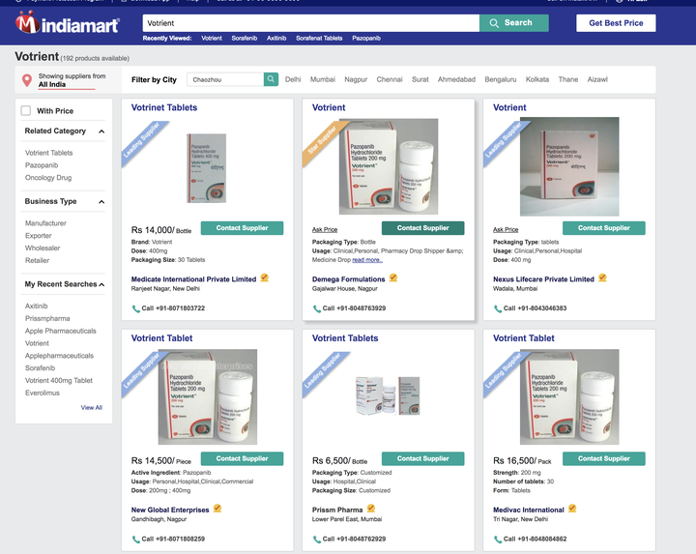Screen dimensions: 696x554
Task: Select Exporter business type
Action: (x=38, y=236)
